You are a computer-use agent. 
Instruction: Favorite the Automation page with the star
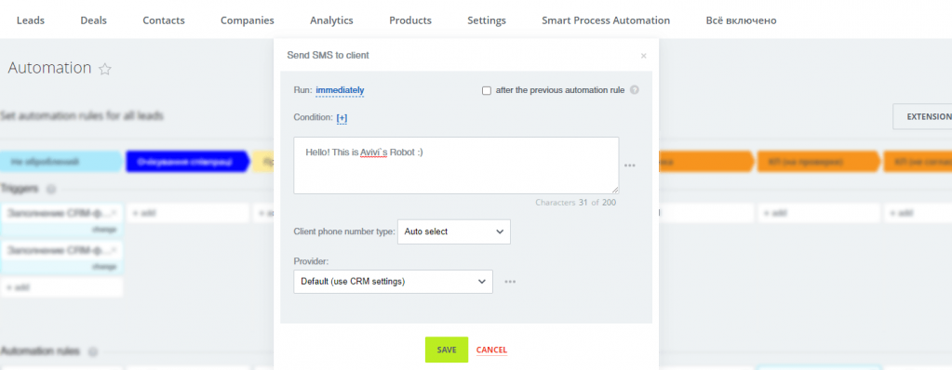105,69
